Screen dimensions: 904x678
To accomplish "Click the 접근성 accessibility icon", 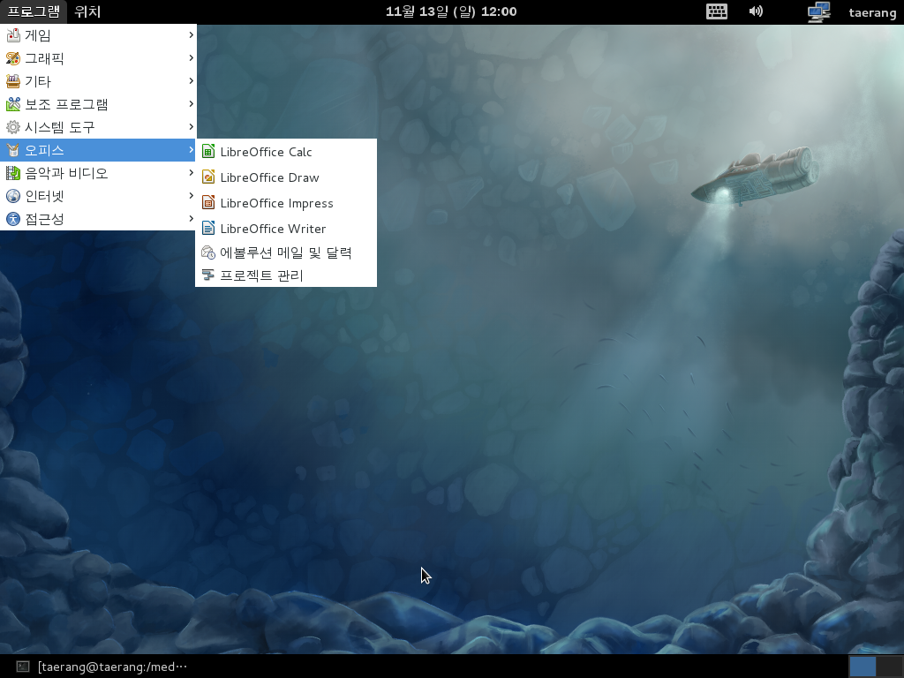I will [x=12, y=219].
